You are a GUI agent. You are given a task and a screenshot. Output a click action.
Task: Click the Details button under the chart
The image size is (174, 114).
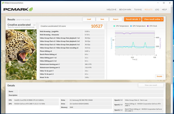coord(159,76)
